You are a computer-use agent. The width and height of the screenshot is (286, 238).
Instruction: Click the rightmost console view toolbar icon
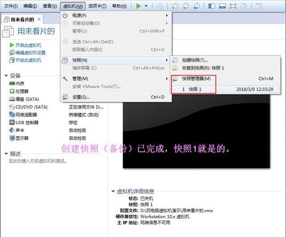tap(259, 6)
